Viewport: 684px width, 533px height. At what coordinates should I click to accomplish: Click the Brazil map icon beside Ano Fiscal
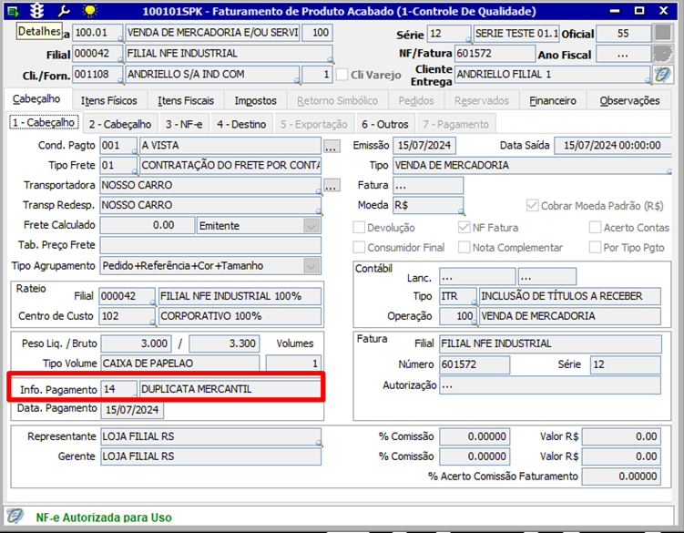663,54
